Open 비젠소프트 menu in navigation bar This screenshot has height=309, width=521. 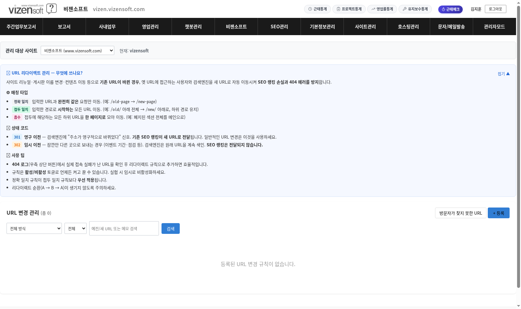(x=236, y=27)
